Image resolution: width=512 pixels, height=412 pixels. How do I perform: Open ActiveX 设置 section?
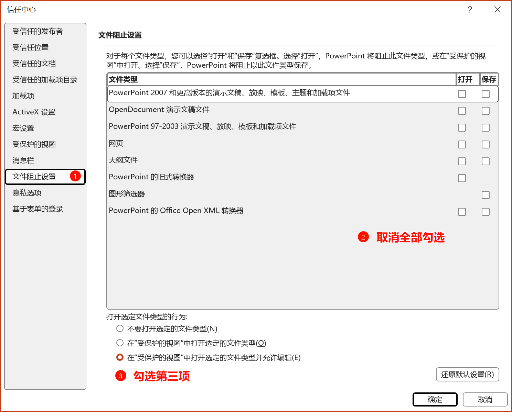point(34,112)
